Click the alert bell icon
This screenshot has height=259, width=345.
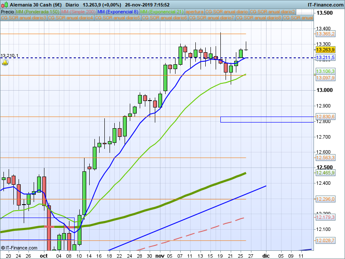click(x=5, y=63)
